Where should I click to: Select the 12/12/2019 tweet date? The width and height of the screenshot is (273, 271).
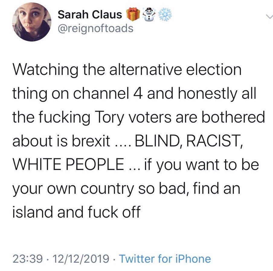[x=81, y=259]
